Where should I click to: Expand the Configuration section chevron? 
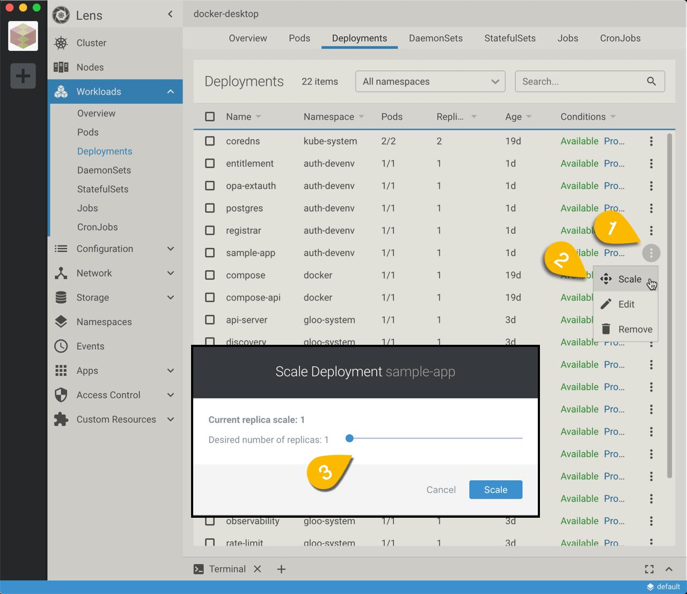(171, 249)
